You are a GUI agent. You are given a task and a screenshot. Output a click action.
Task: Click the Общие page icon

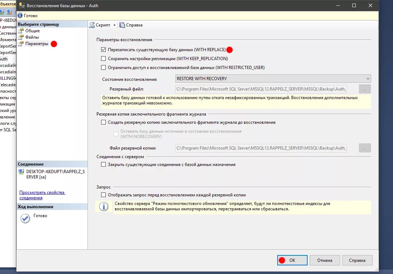(21, 31)
